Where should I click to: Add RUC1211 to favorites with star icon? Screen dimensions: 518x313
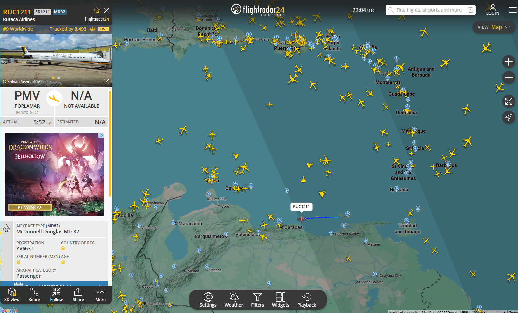coord(96,11)
